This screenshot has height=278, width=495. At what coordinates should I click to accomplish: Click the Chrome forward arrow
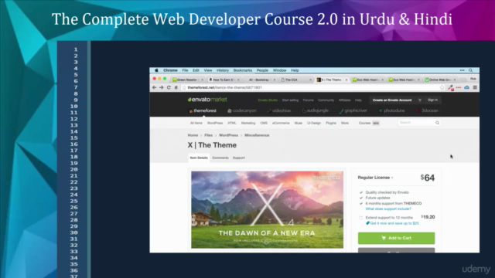pyautogui.click(x=162, y=87)
